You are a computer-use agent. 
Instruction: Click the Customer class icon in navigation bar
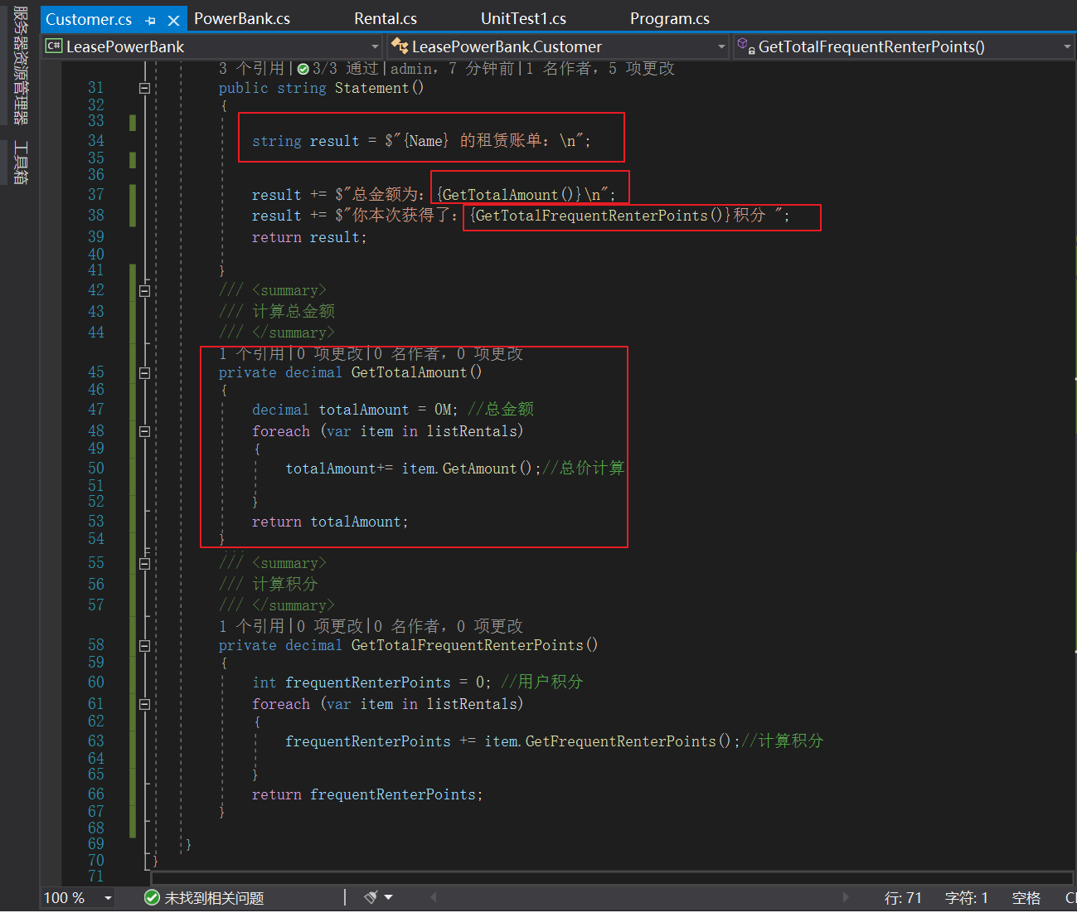point(400,46)
